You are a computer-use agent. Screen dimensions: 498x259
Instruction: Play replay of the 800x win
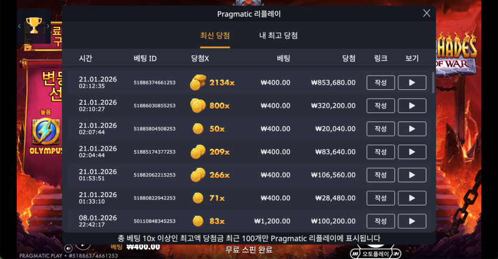pos(412,105)
